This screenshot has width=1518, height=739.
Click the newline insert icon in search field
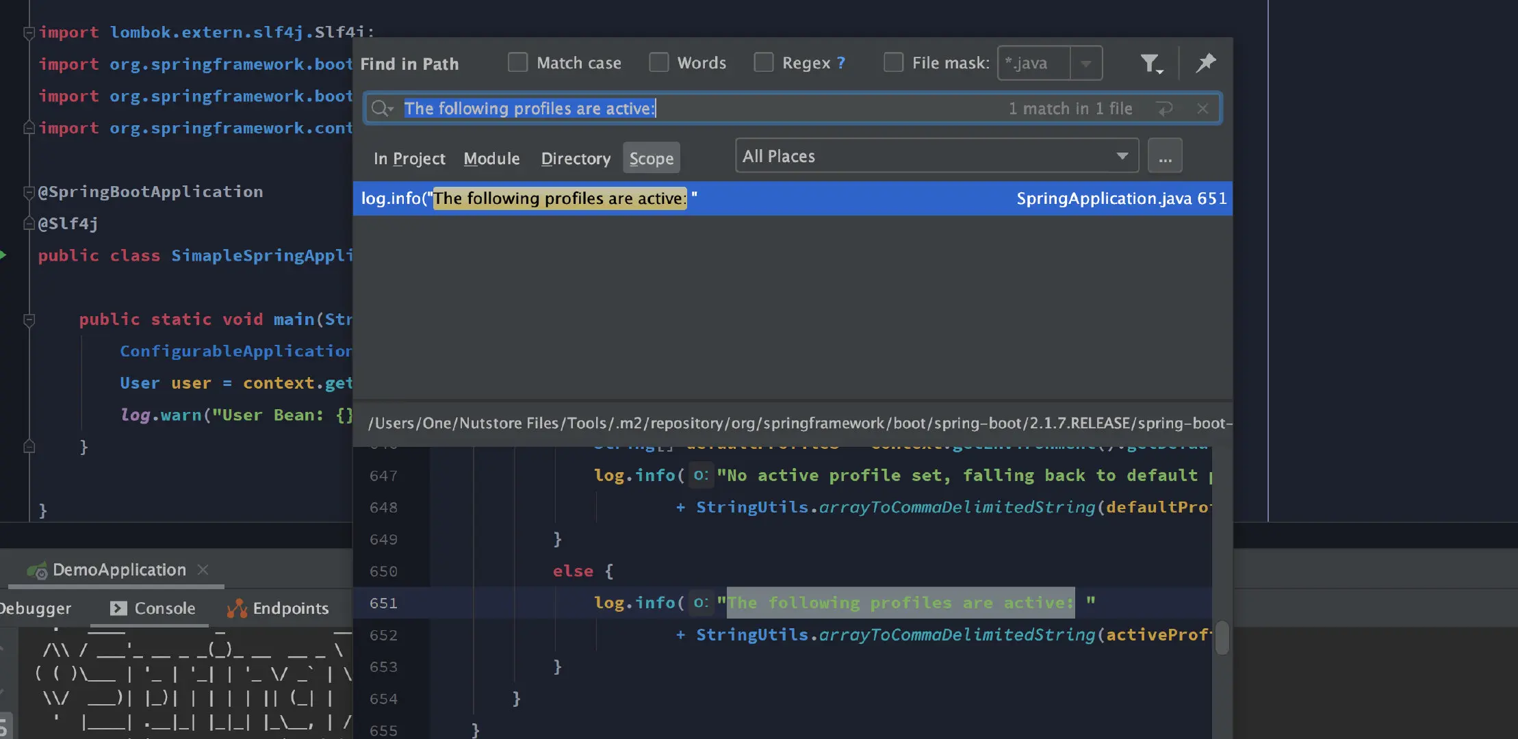(1164, 109)
